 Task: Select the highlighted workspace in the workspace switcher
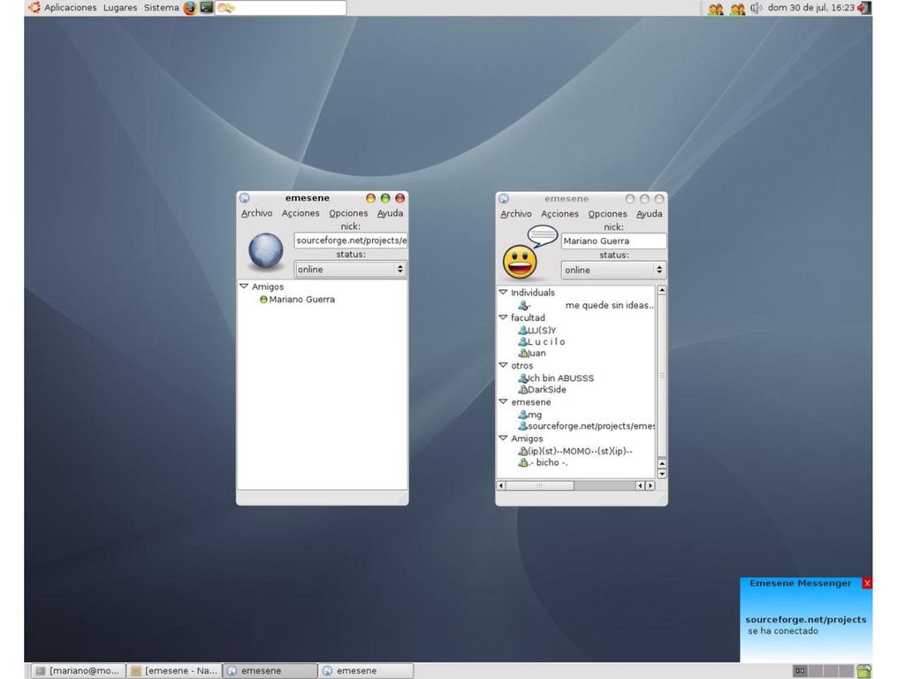(800, 671)
